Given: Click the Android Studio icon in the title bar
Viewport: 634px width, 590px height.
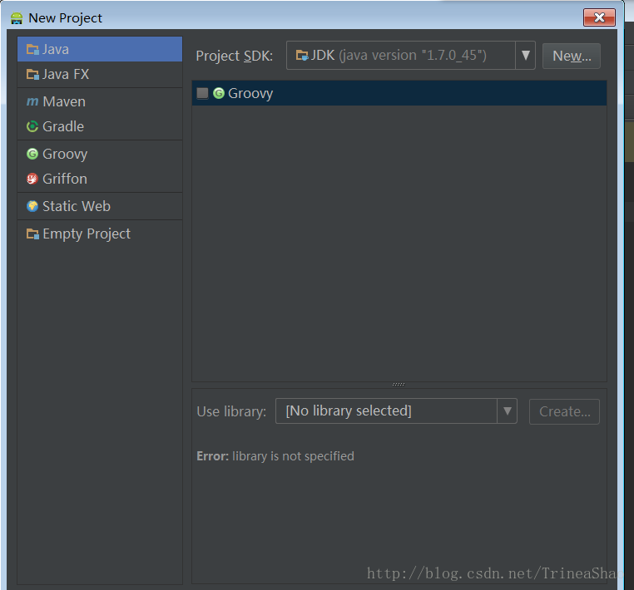Looking at the screenshot, I should [17, 18].
